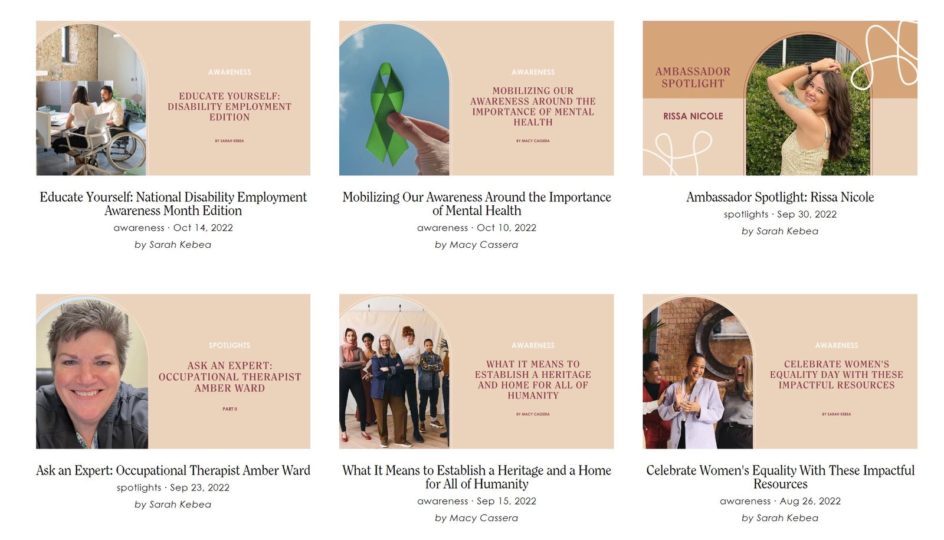Select the spotlights category next to Sep 30, 2022

(746, 214)
